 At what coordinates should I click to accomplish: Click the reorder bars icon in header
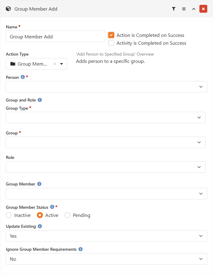click(184, 9)
